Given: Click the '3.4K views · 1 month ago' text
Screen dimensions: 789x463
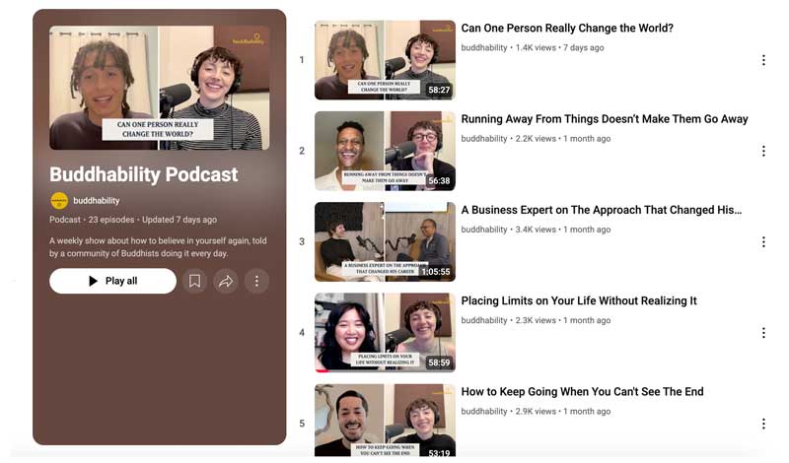Looking at the screenshot, I should 563,230.
